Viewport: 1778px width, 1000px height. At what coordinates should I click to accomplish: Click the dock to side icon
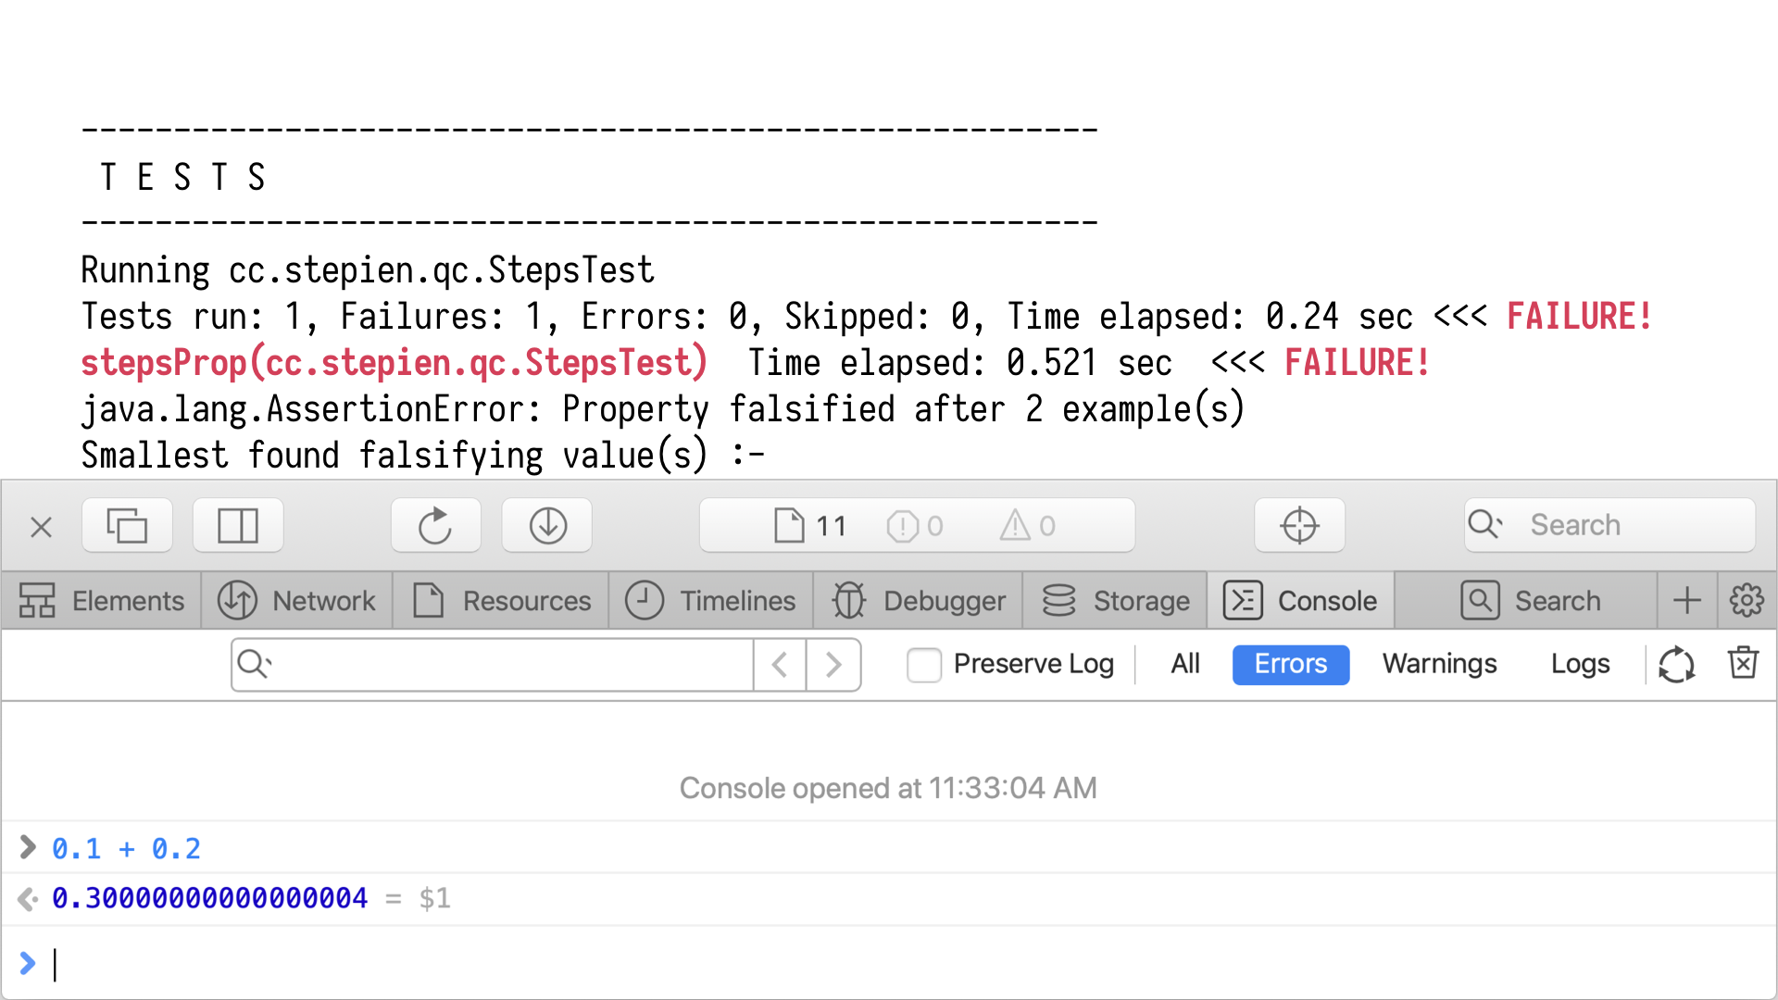tap(238, 526)
